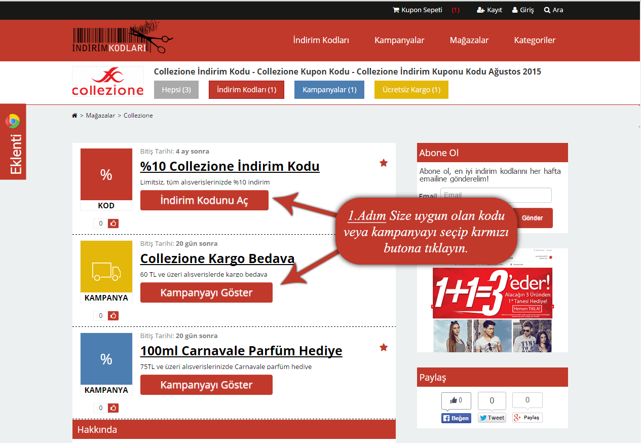Click Mağazalar in the breadcrumb
Viewport: 641px width, 443px height.
coord(100,116)
